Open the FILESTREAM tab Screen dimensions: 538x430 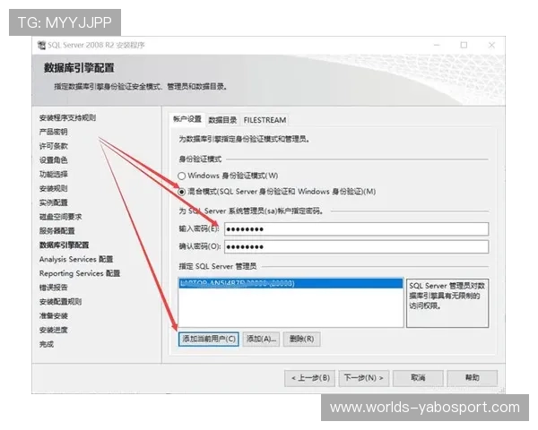coord(265,120)
